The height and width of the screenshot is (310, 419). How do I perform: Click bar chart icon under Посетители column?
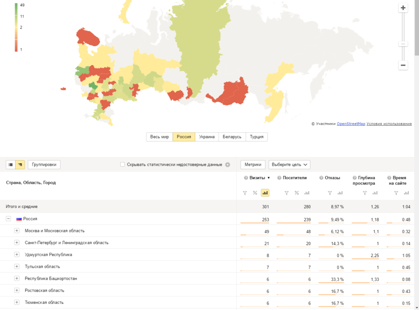coord(307,193)
